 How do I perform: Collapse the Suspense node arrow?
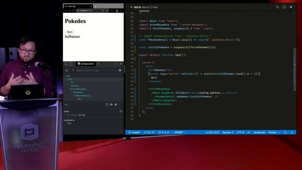[72, 93]
